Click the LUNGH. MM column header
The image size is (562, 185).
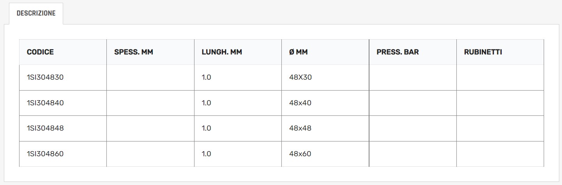(222, 52)
